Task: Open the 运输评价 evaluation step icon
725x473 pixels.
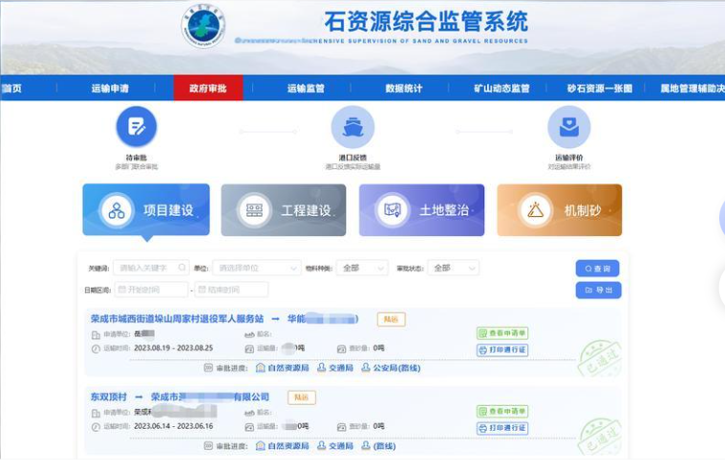Action: [569, 127]
